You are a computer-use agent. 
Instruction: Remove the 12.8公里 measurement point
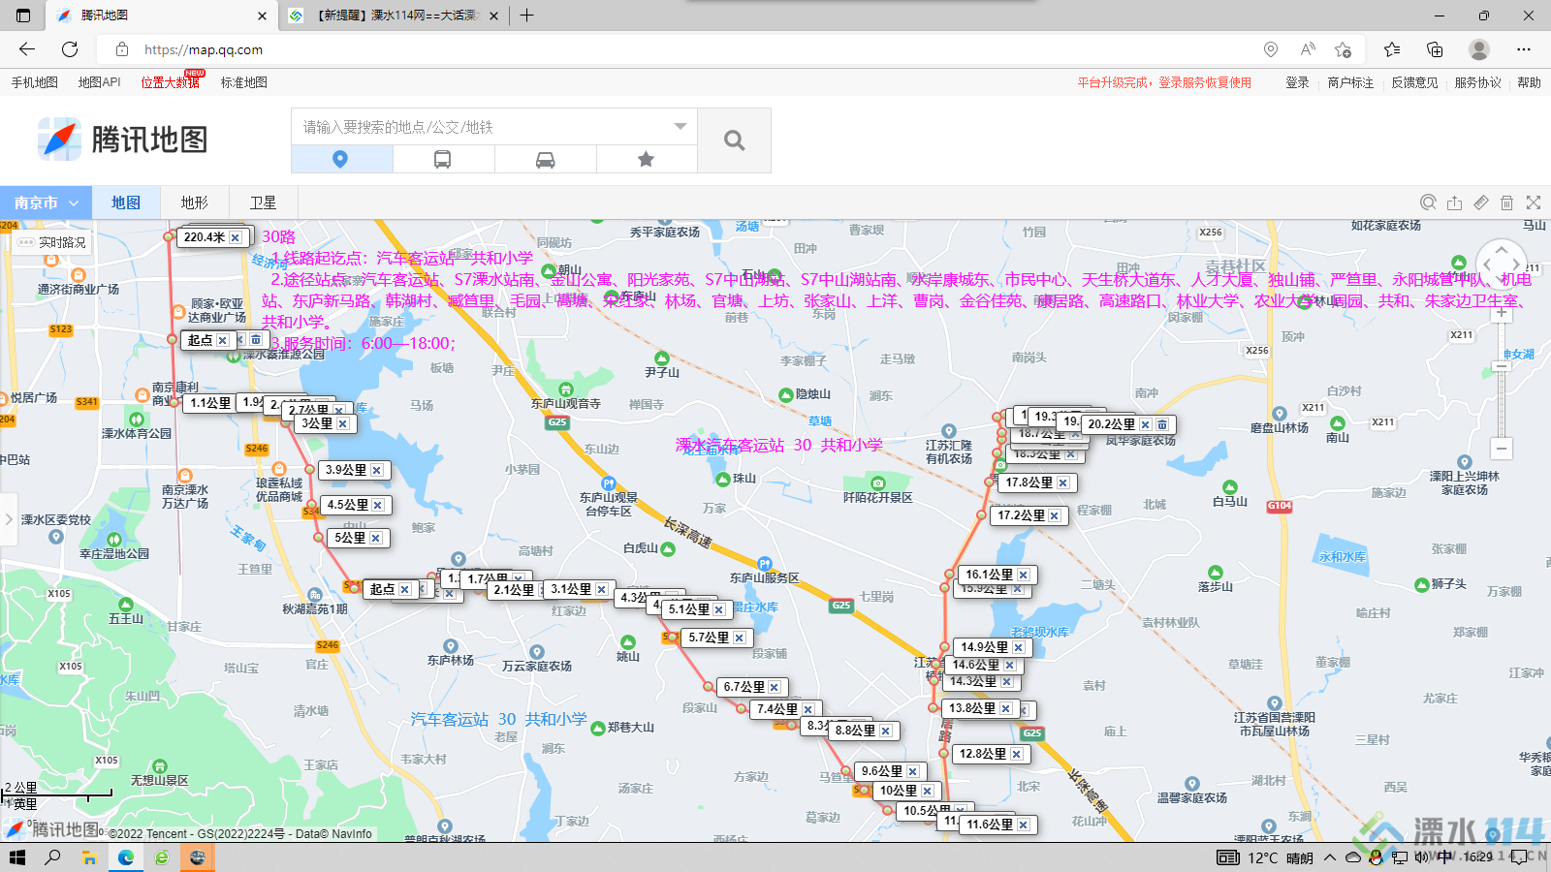point(1016,754)
